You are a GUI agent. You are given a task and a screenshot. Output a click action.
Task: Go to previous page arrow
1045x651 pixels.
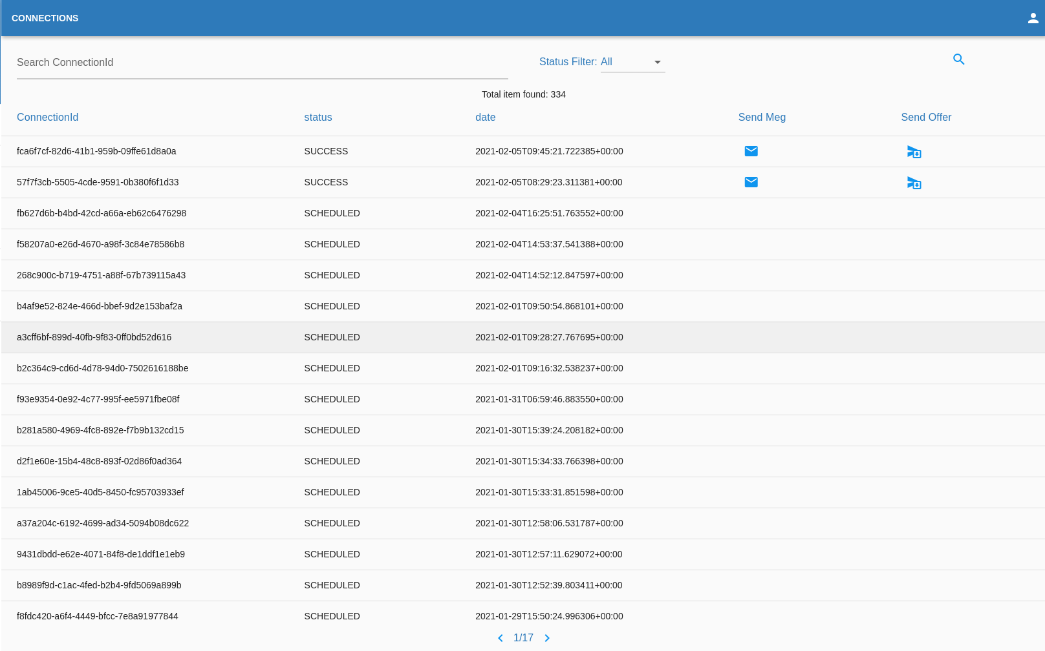pos(500,638)
